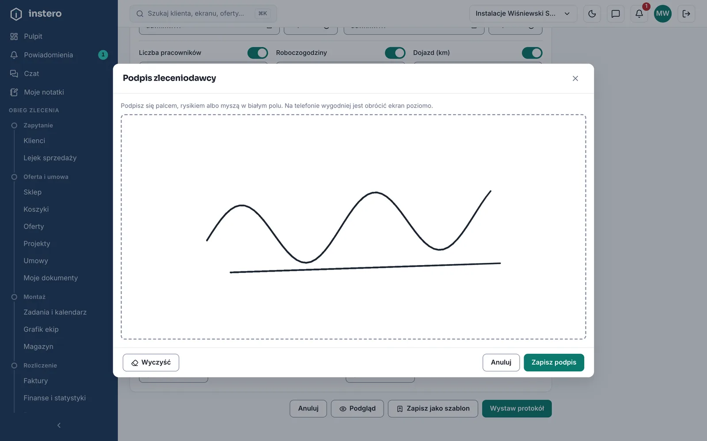Open chat messages icon in top bar

point(616,14)
